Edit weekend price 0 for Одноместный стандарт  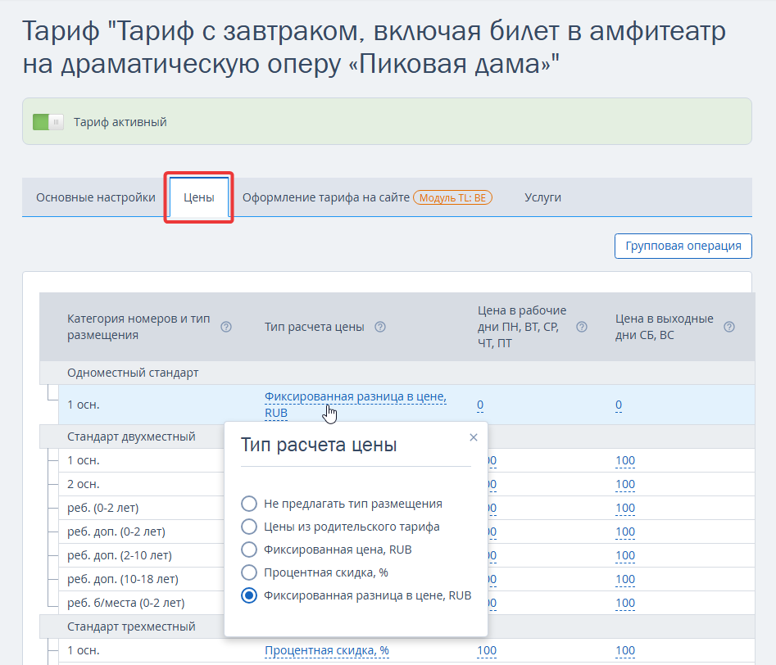pos(619,405)
